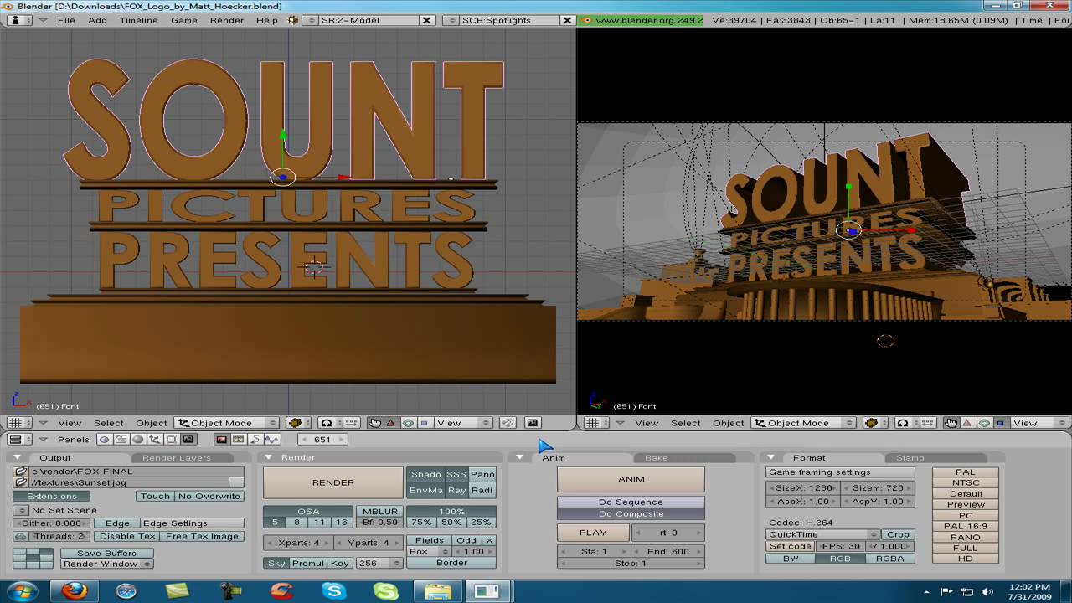Toggle EnvMa environment mapping
This screenshot has height=603, width=1072.
[x=425, y=490]
